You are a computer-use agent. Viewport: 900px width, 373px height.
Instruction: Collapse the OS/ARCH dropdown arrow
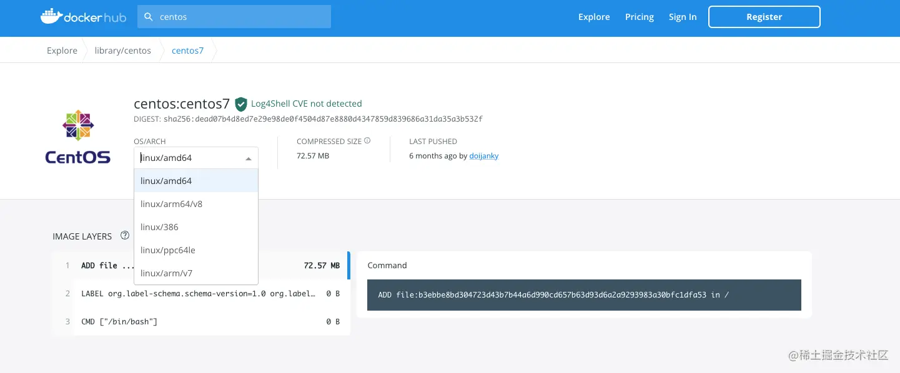tap(248, 158)
